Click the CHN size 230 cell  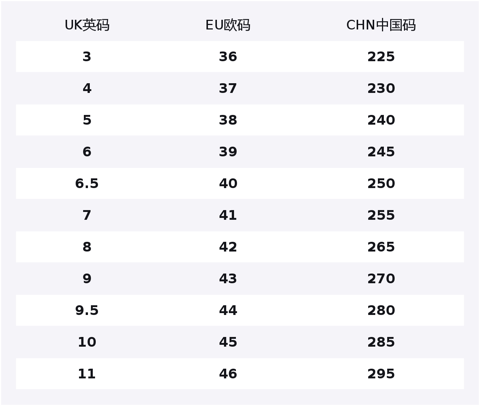coord(381,88)
